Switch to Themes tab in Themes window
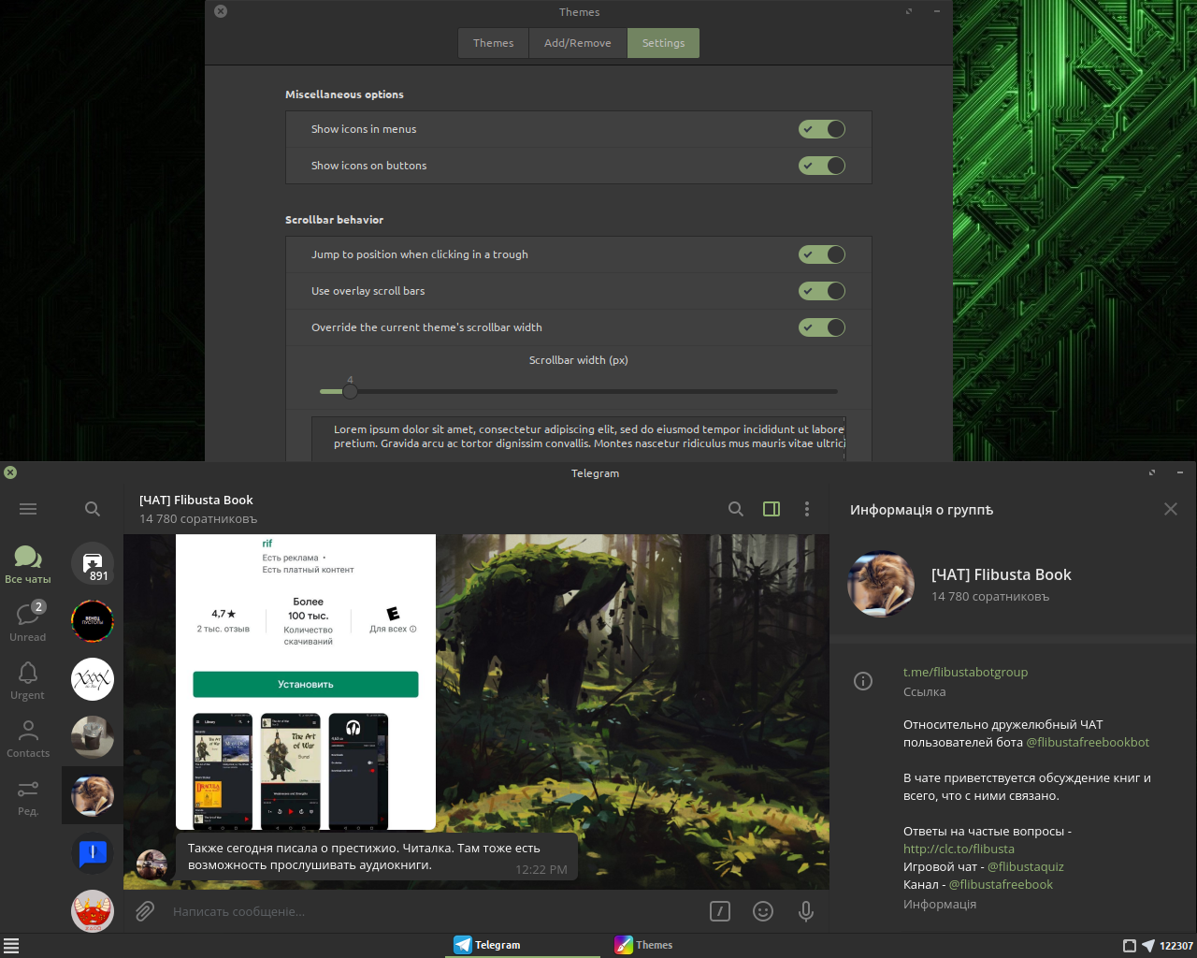 click(494, 43)
